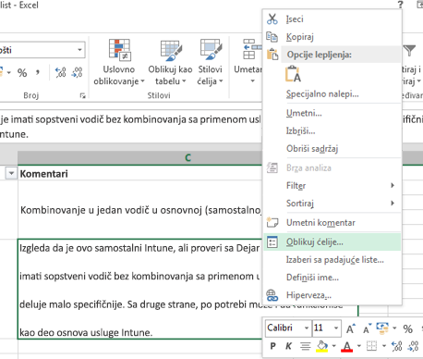Select Umetni... menu entry
The height and width of the screenshot is (359, 423).
[332, 113]
